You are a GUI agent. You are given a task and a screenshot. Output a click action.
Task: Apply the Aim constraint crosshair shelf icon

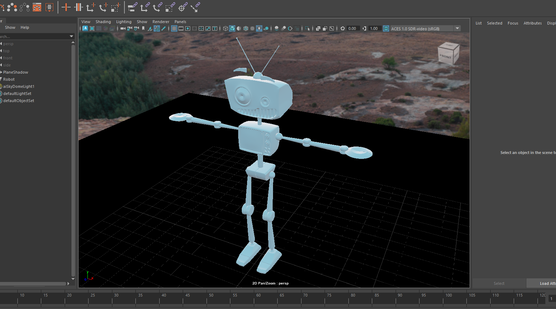183,7
